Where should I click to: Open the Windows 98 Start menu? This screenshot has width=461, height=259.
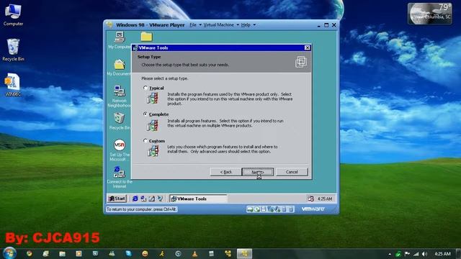coord(117,199)
